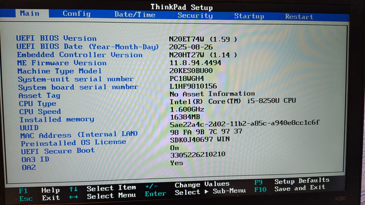365x205 pixels.
Task: Select license value SDK0J40697 WIN
Action: (x=200, y=140)
